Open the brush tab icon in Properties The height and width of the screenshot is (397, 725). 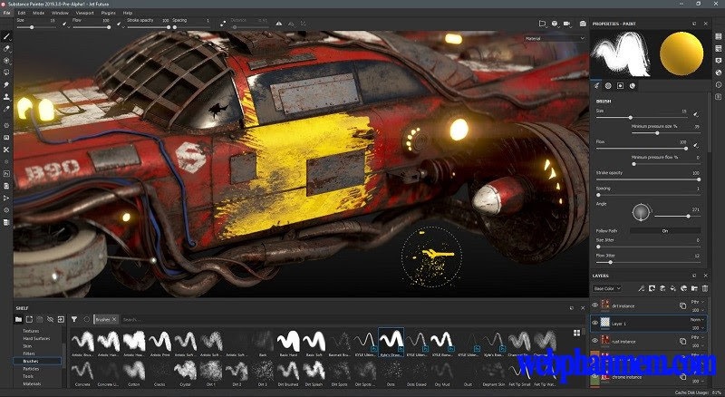tap(597, 85)
